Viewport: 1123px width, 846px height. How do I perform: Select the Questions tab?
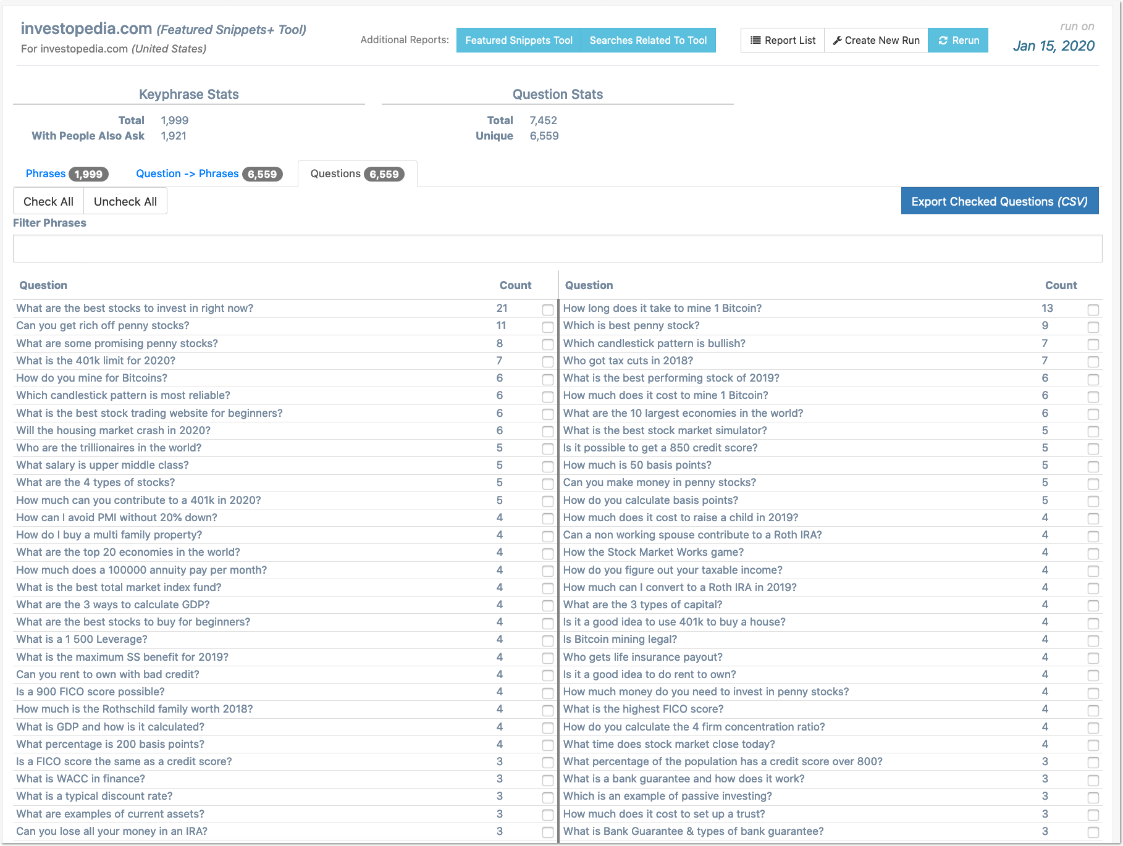tap(358, 174)
